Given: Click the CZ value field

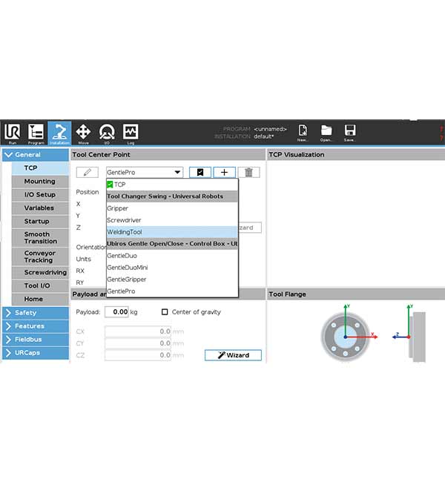Looking at the screenshot, I should point(138,355).
